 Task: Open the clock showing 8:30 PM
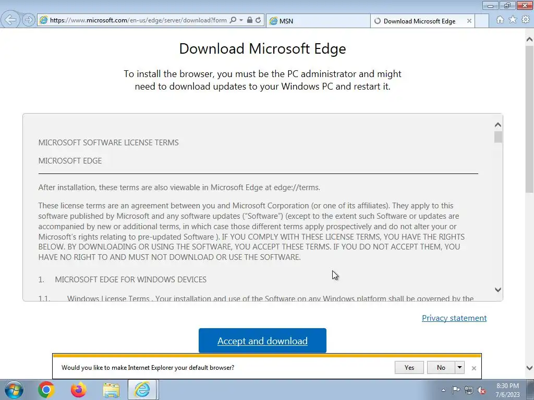click(507, 390)
